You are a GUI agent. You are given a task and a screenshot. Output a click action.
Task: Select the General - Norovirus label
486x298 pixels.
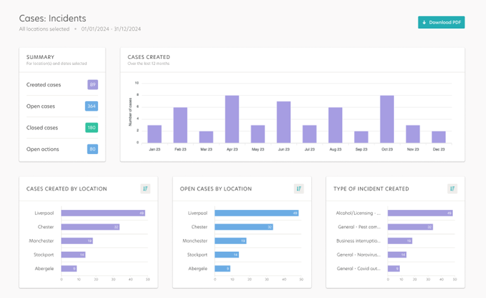pyautogui.click(x=358, y=255)
